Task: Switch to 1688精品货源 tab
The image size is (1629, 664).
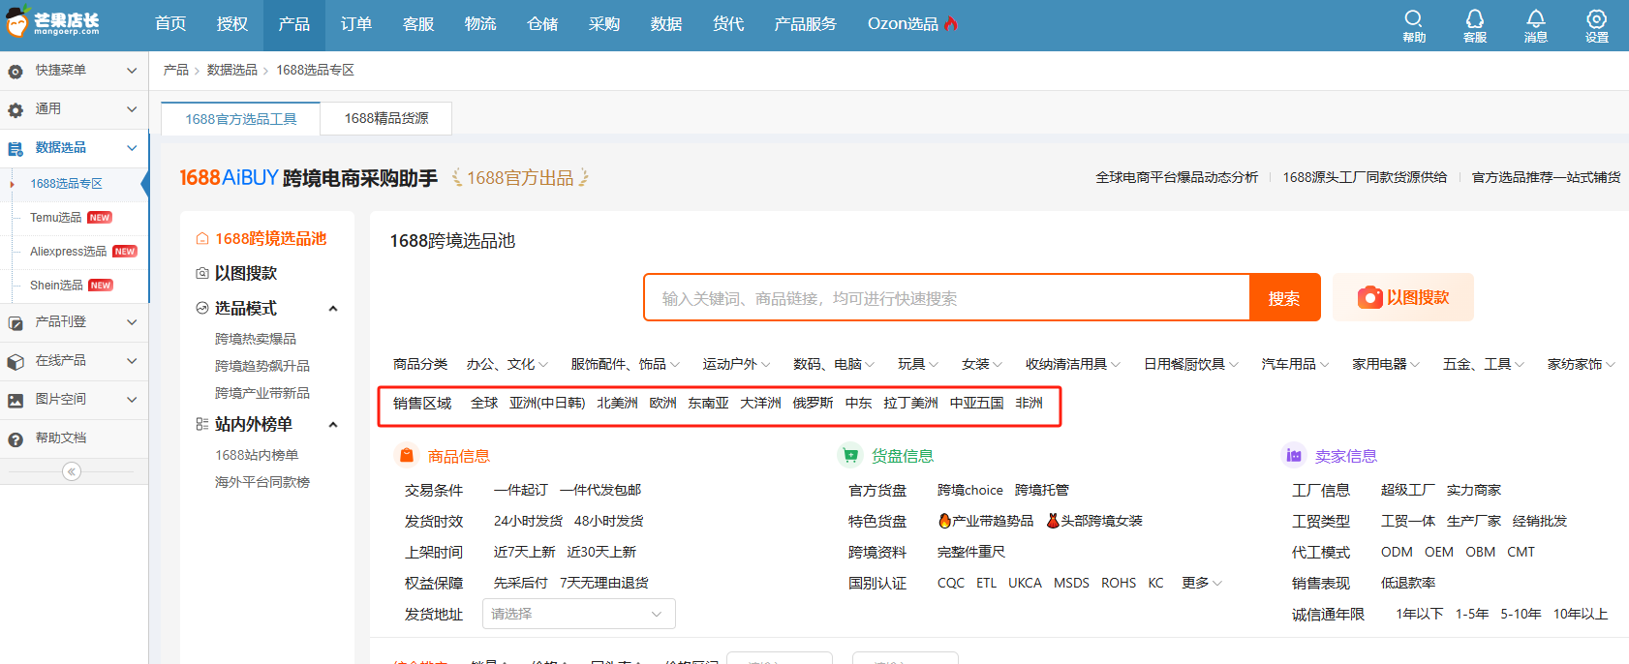Action: pos(386,118)
